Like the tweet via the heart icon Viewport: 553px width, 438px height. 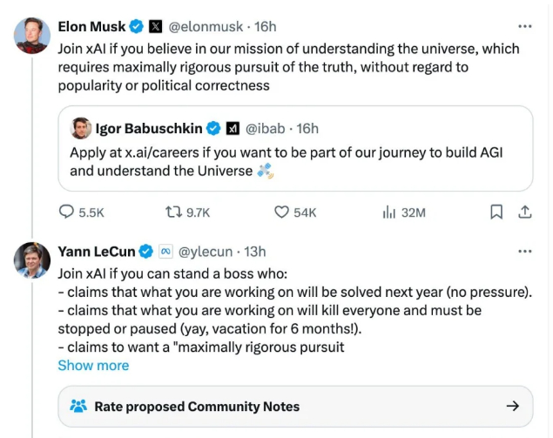281,212
